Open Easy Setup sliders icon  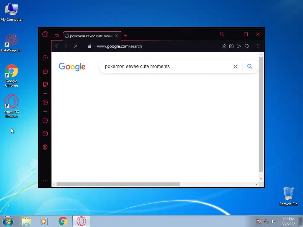click(258, 46)
